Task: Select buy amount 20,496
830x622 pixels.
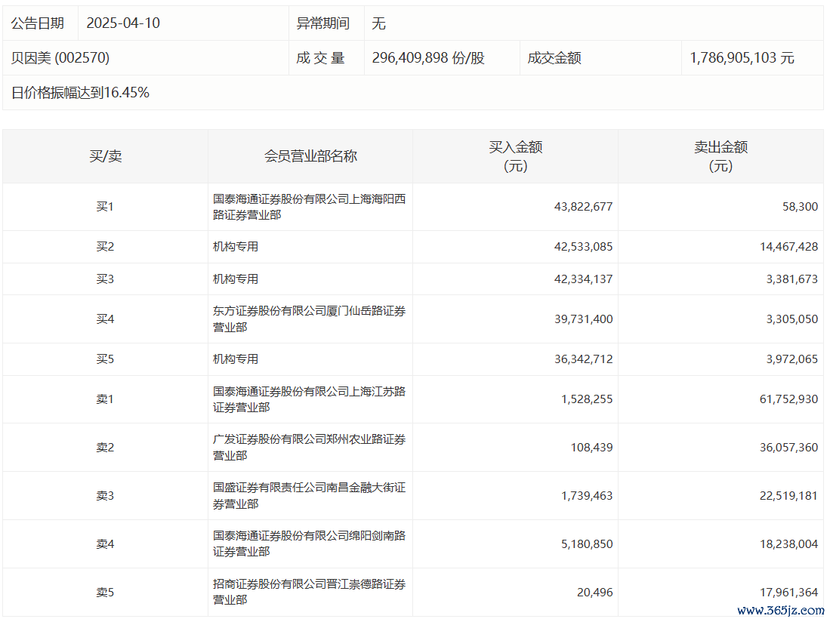Action: tap(594, 593)
